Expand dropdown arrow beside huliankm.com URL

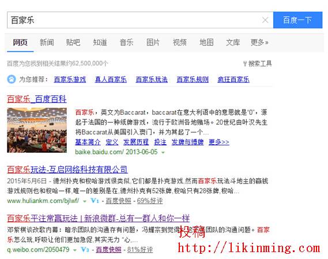pyautogui.click(x=85, y=201)
